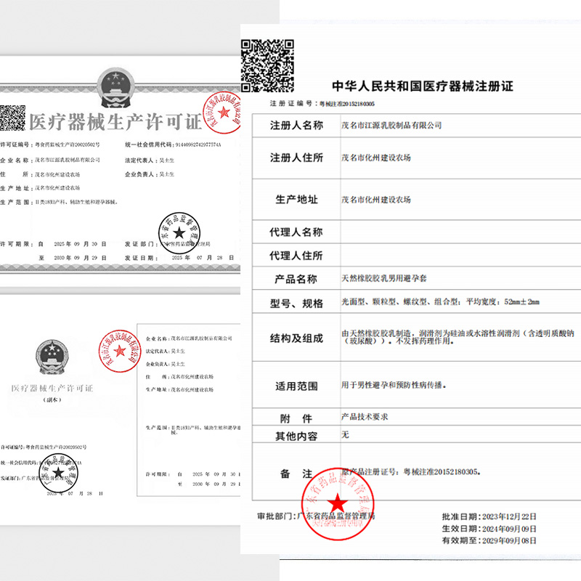Click the product name 天然橡胶胶乳男用避孕套
This screenshot has height=581, width=581.
coord(384,278)
